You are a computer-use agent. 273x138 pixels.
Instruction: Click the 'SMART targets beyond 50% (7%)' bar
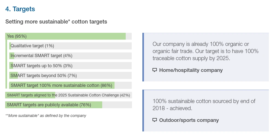click(71, 75)
